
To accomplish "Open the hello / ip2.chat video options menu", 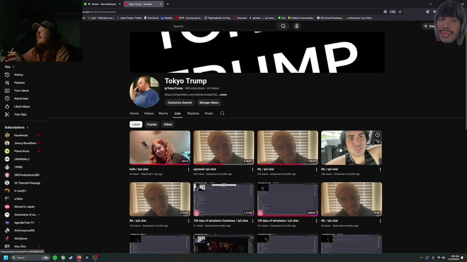I will tap(189, 170).
